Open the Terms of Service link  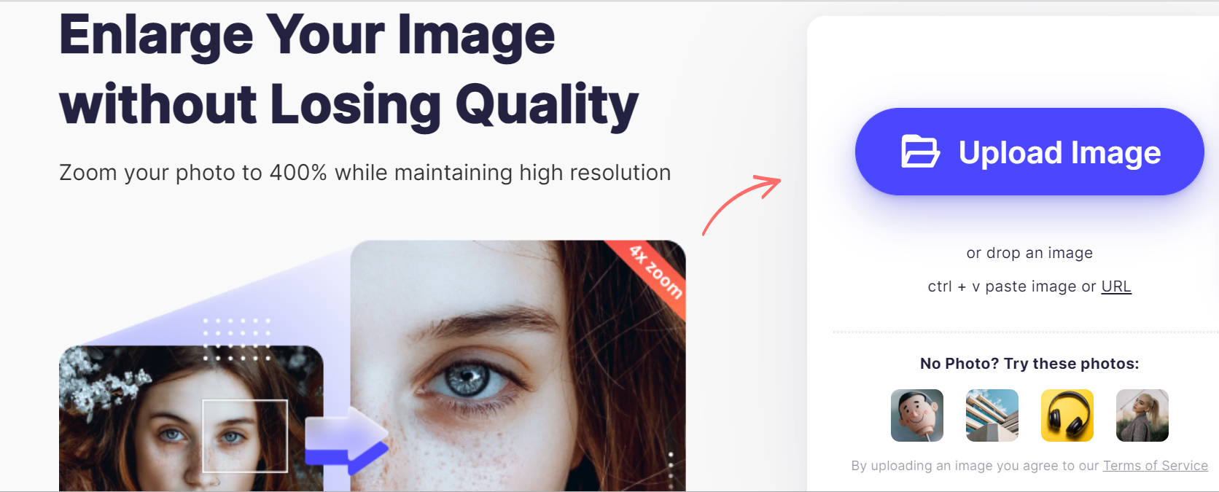(x=1156, y=466)
